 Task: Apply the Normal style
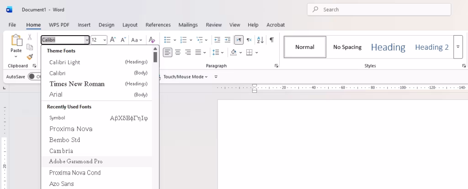pyautogui.click(x=305, y=47)
